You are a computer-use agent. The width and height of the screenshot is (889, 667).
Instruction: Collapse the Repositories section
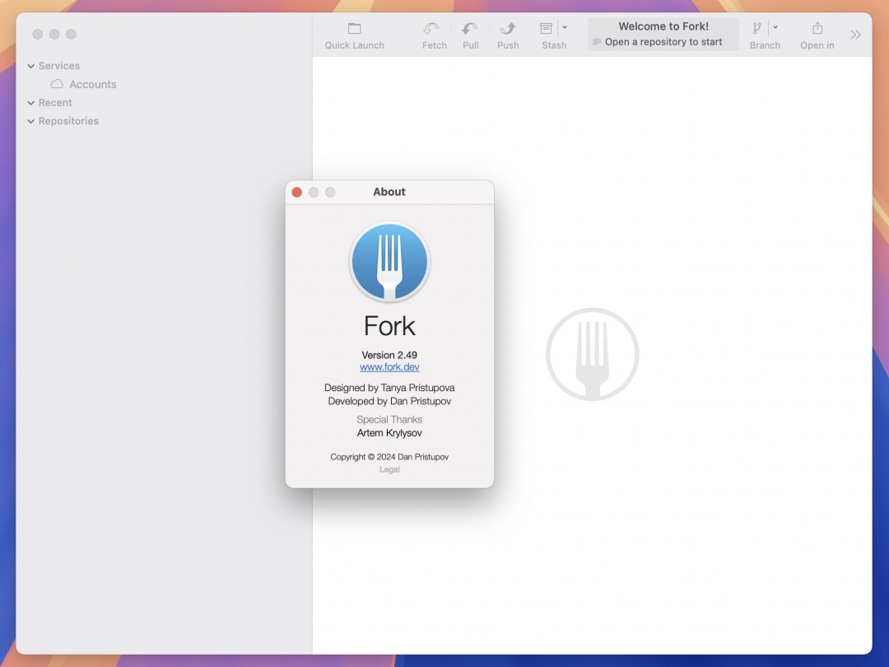click(30, 120)
